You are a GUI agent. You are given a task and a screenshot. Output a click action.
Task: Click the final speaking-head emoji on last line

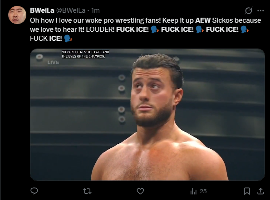tap(68, 39)
